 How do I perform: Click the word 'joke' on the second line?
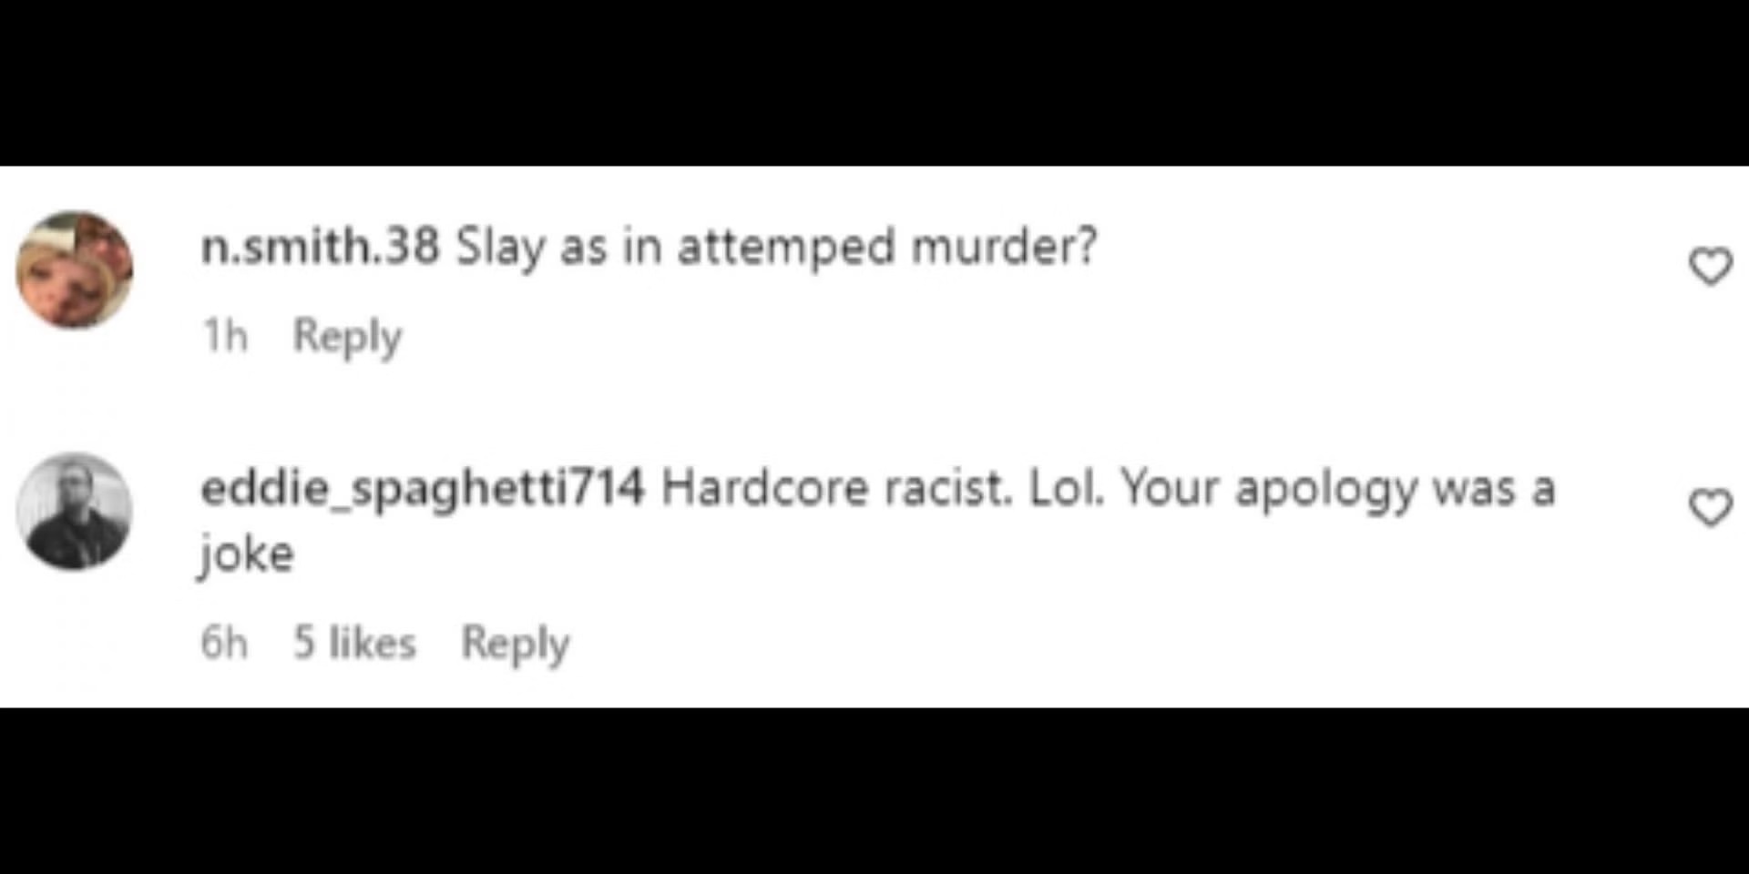247,553
